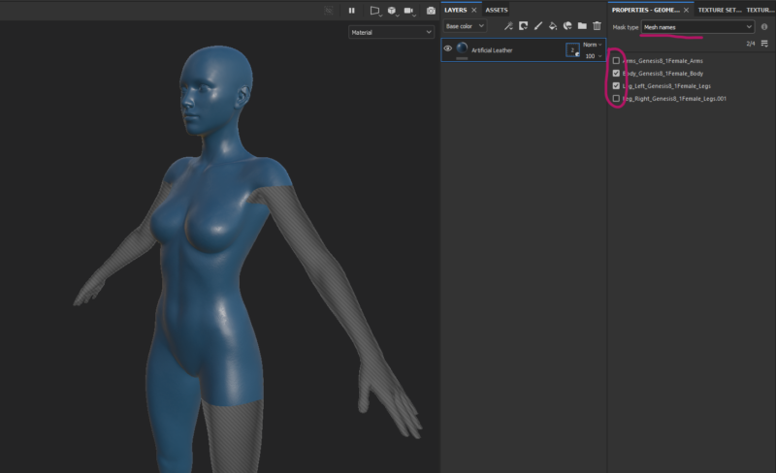776x473 pixels.
Task: Click the add mask icon
Action: 523,26
